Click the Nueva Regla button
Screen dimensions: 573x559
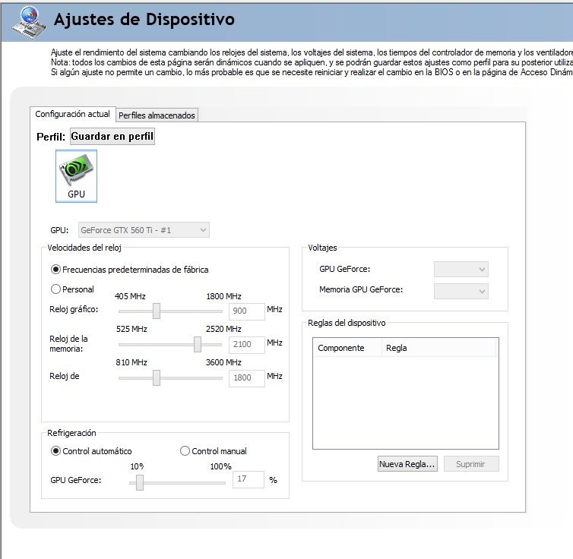coord(407,464)
